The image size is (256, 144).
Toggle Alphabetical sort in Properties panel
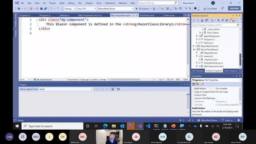tap(198, 84)
